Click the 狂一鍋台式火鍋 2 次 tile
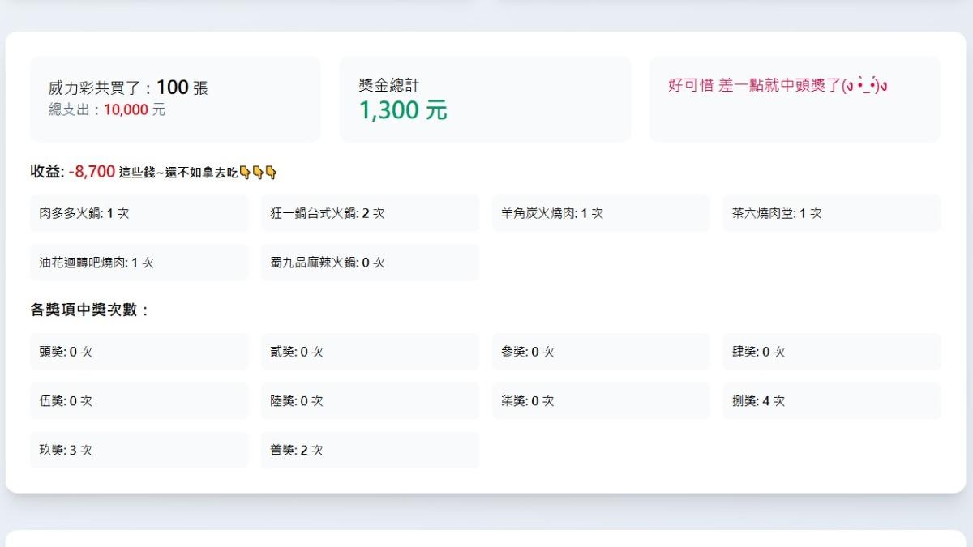This screenshot has height=547, width=973. 370,213
